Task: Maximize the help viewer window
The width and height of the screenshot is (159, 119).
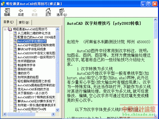Action: 149,4
